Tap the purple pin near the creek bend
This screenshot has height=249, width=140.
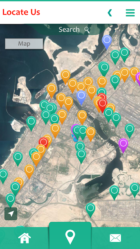(x=123, y=144)
